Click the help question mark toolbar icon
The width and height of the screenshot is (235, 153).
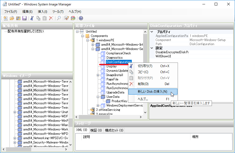[81, 18]
